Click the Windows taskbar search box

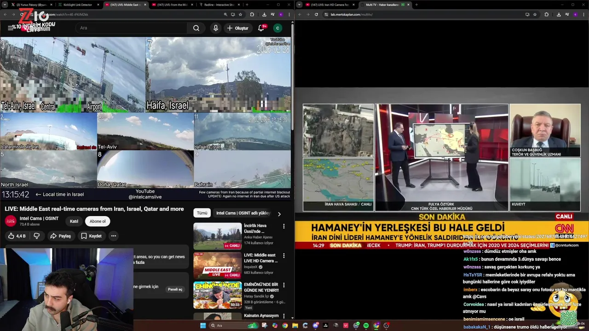coord(234,325)
